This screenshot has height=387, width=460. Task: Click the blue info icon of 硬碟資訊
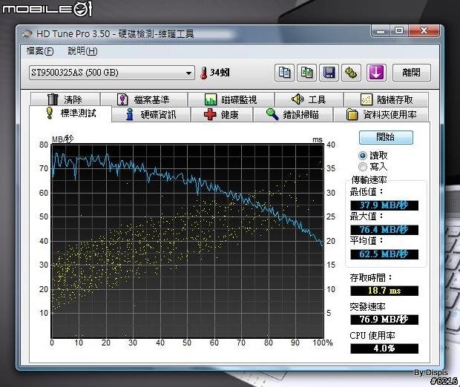coord(129,114)
